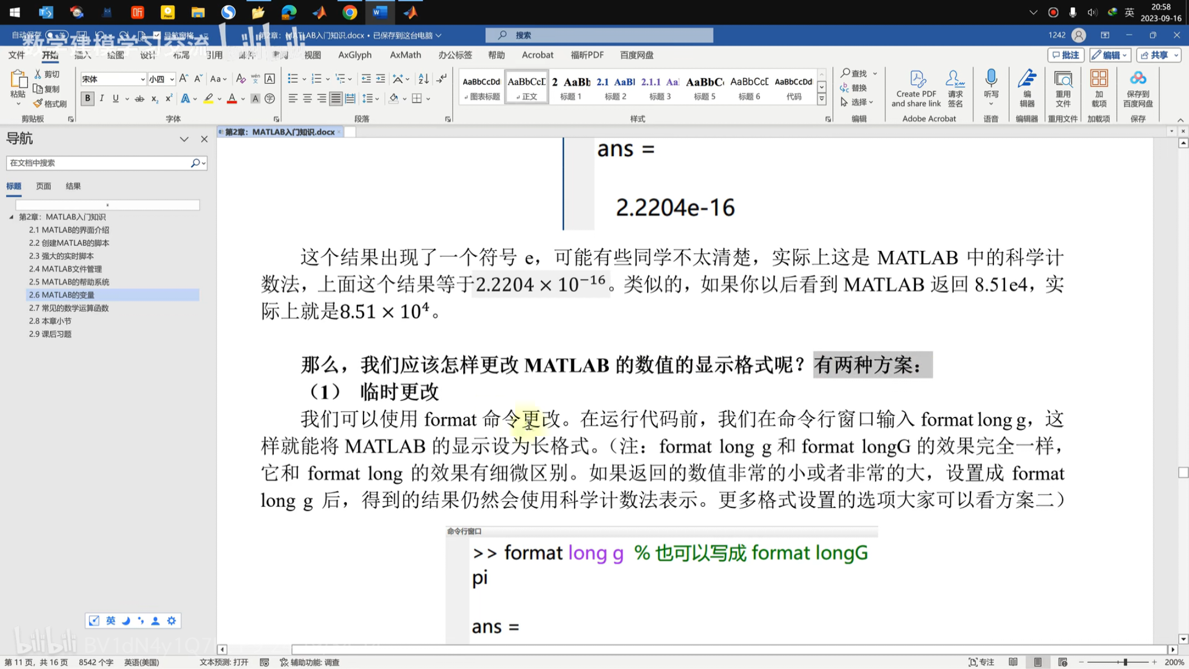Click the superscript button
This screenshot has width=1189, height=669.
click(168, 99)
